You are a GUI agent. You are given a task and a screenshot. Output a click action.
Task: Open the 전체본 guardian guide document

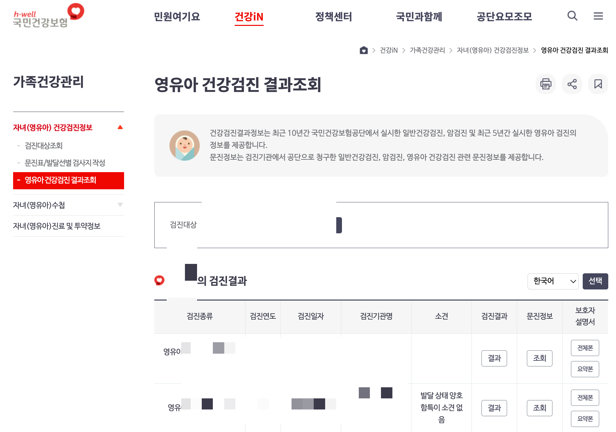[x=585, y=348]
